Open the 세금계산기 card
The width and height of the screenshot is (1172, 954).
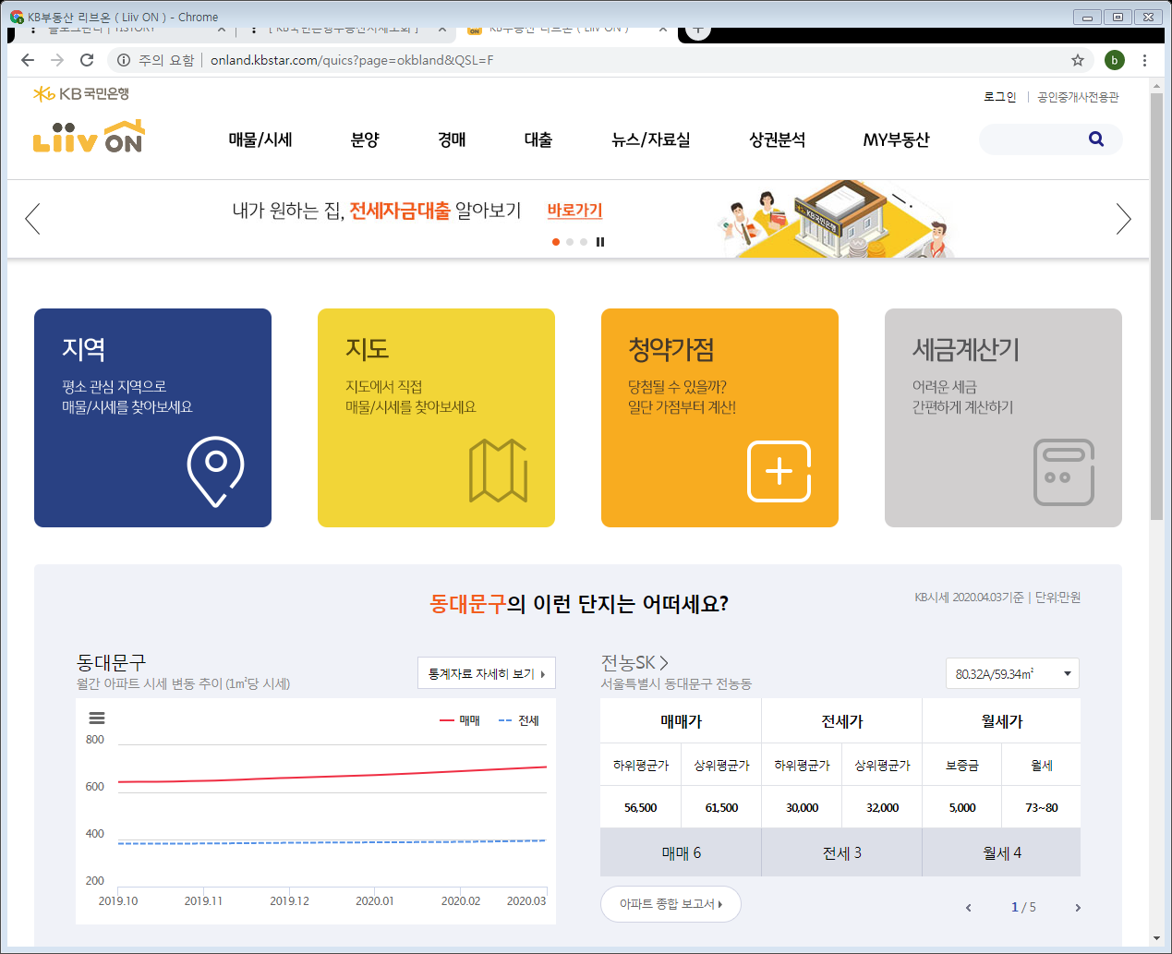pos(1003,417)
